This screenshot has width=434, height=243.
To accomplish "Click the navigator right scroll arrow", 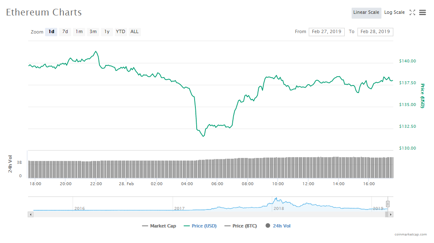I will click(390, 215).
